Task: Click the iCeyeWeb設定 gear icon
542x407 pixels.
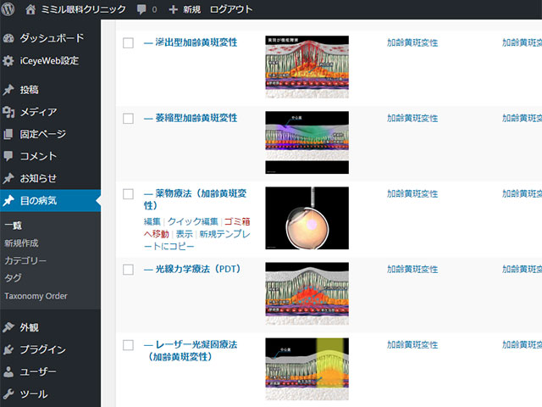Action: tap(8, 61)
